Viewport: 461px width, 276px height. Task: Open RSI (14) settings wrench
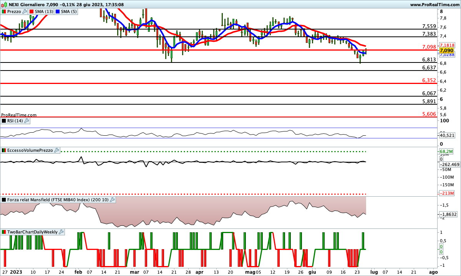click(x=27, y=121)
